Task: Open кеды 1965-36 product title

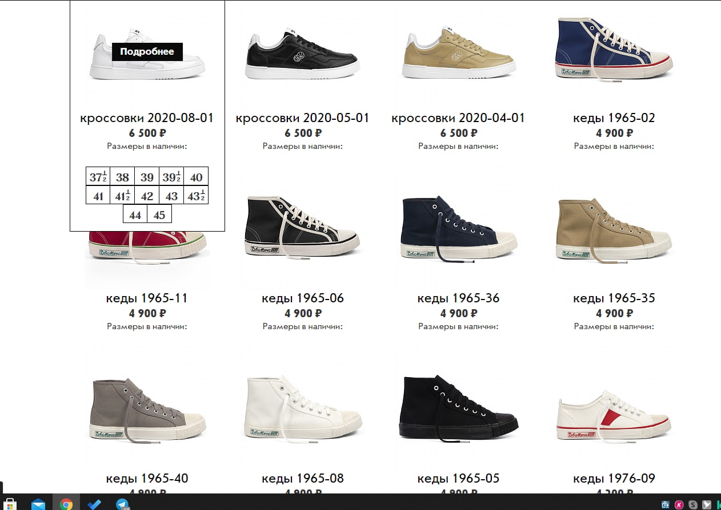Action: (458, 298)
